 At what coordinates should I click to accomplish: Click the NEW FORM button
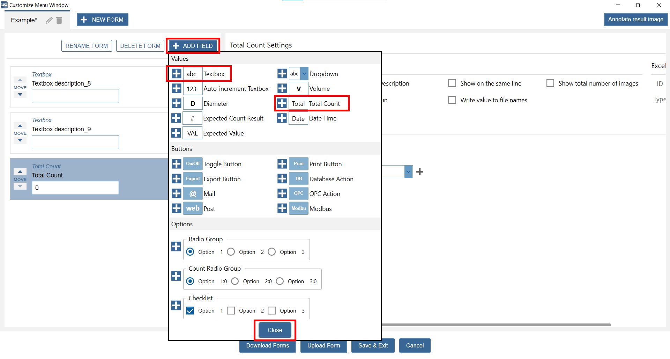click(x=103, y=20)
